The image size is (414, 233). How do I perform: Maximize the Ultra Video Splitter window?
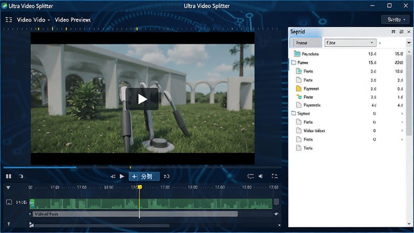coord(389,6)
